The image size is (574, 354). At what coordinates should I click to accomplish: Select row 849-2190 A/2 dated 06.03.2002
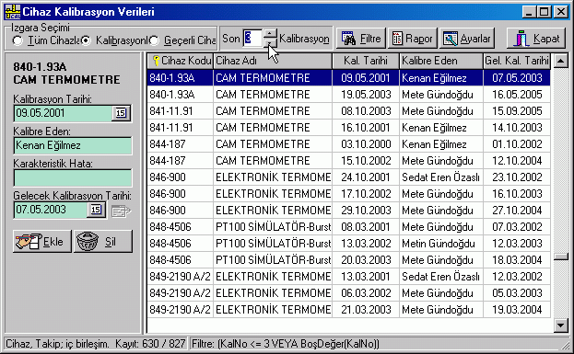[348, 293]
